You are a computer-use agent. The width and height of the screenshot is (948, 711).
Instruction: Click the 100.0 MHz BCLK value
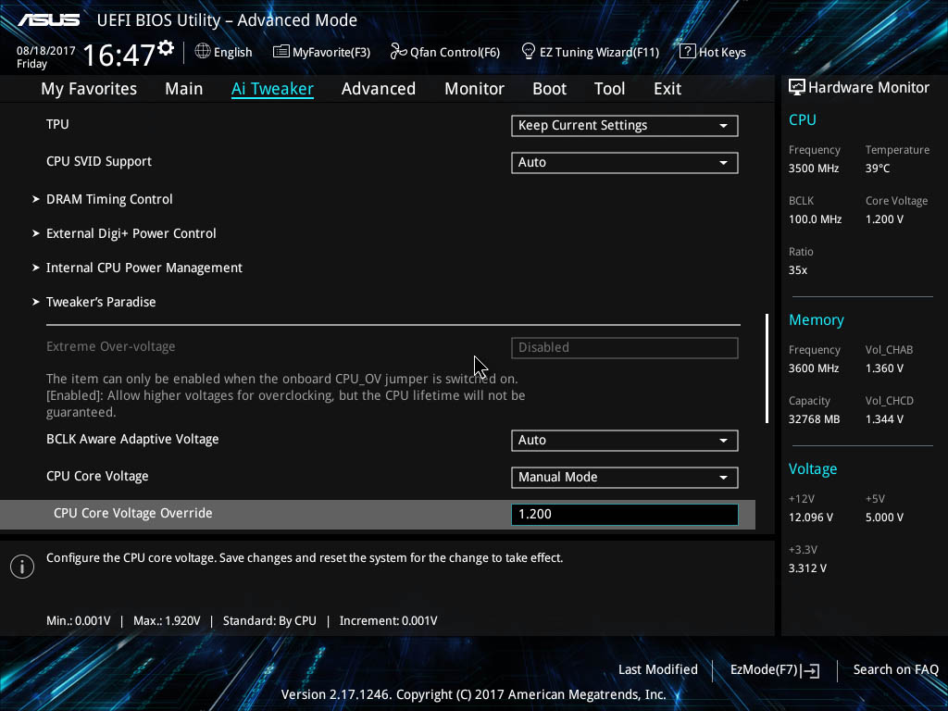click(815, 219)
